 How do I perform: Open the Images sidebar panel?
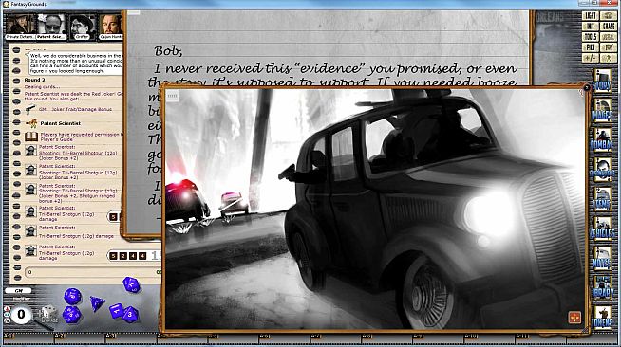click(x=602, y=110)
